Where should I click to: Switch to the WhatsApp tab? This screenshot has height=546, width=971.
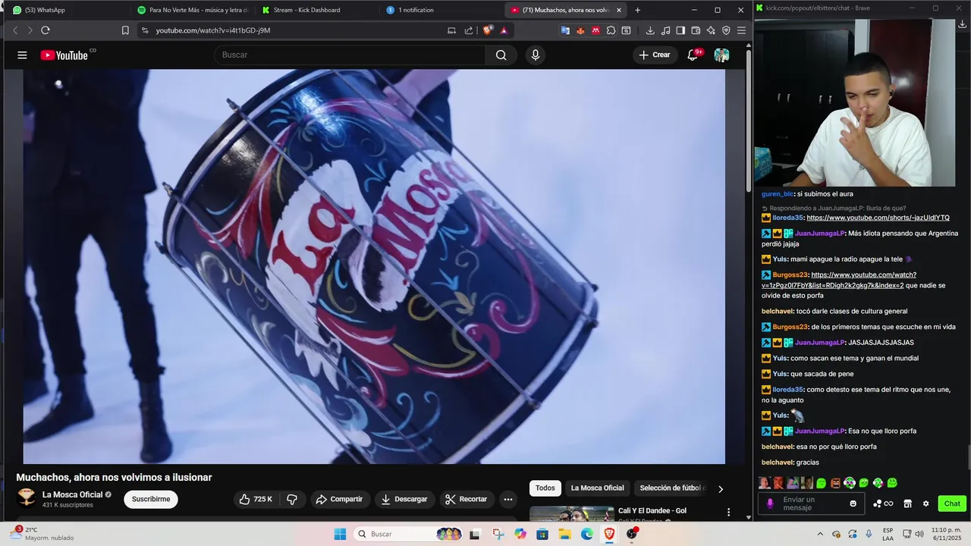click(67, 10)
